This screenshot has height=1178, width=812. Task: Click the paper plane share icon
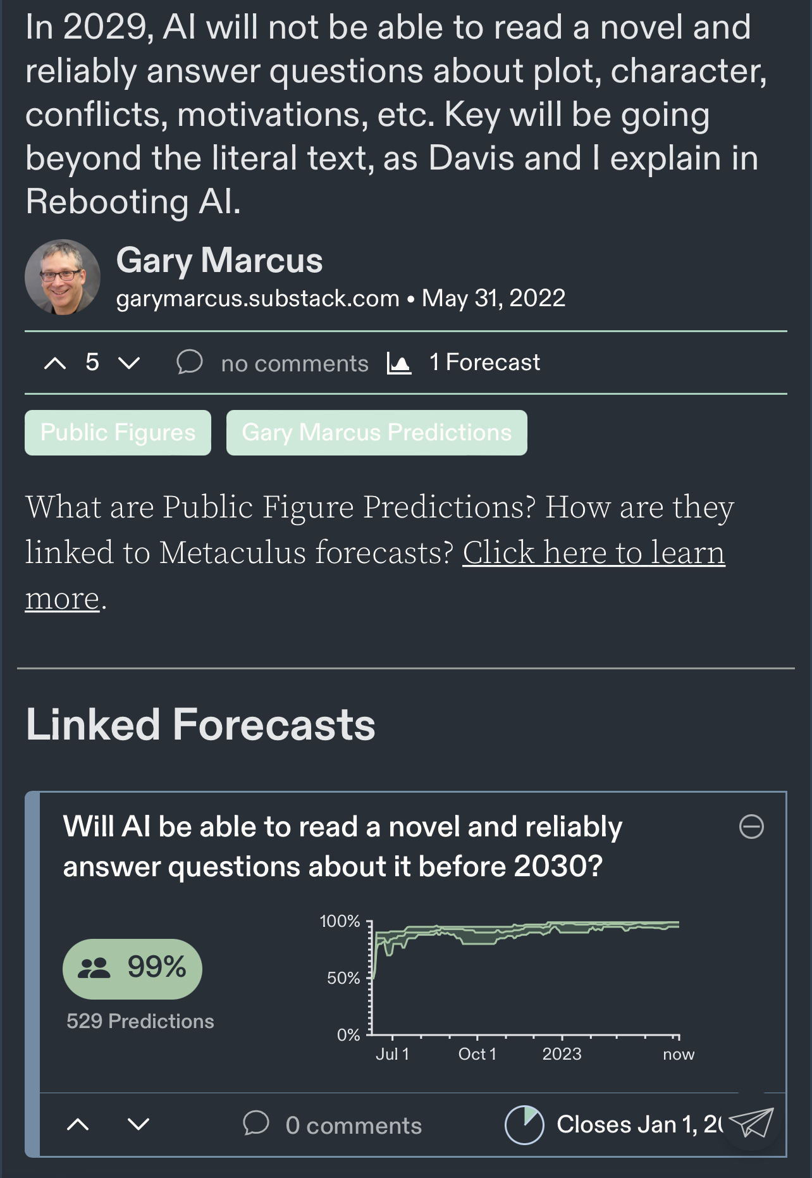751,1123
